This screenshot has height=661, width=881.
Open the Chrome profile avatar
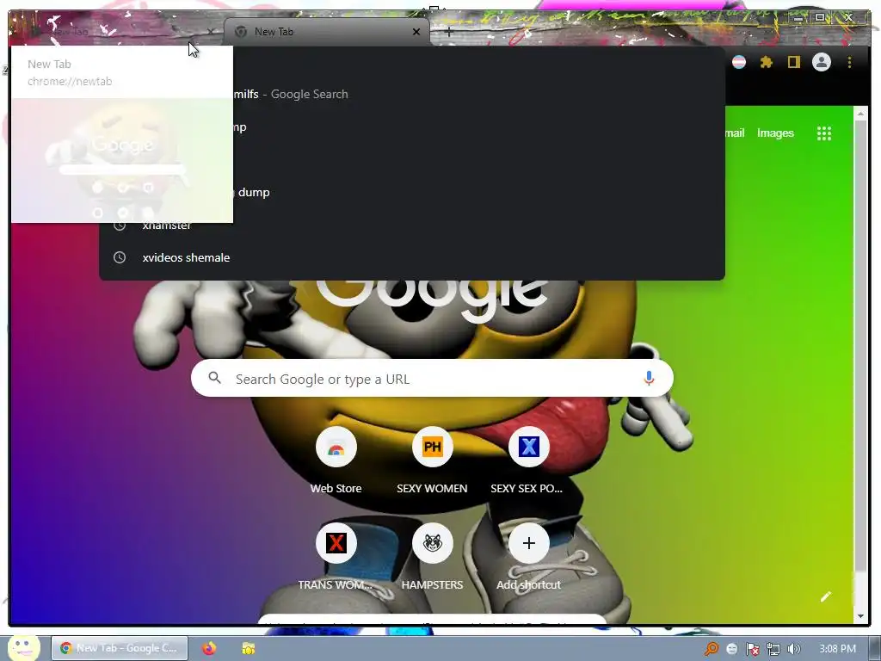(822, 62)
